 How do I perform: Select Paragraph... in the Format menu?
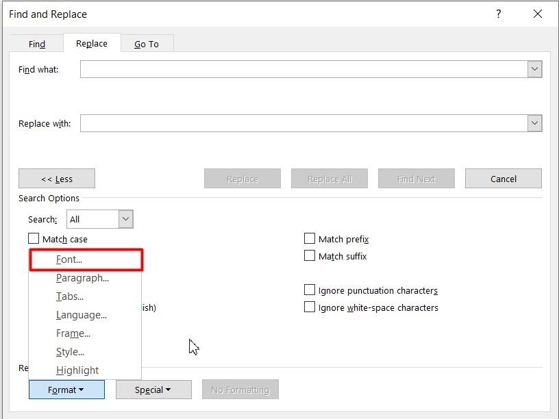[x=82, y=278]
